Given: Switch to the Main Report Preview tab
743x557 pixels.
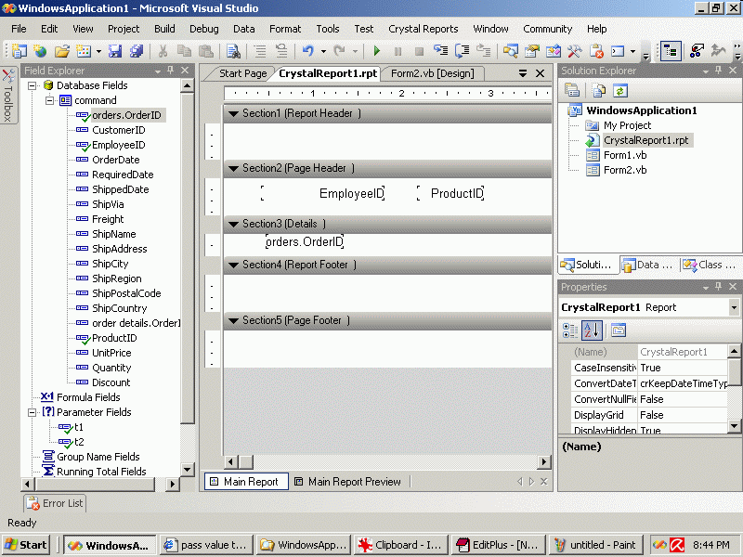Looking at the screenshot, I should coord(348,482).
